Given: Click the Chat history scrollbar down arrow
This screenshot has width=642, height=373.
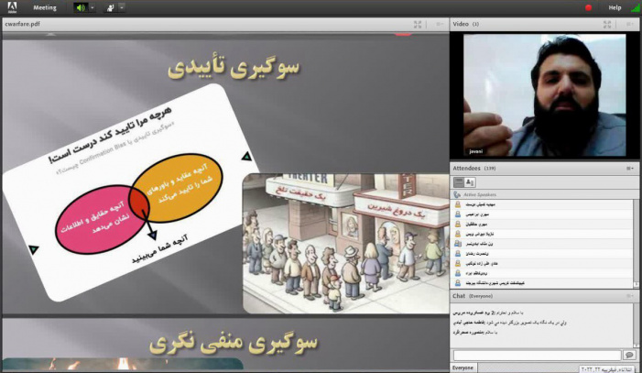Looking at the screenshot, I should (x=637, y=346).
